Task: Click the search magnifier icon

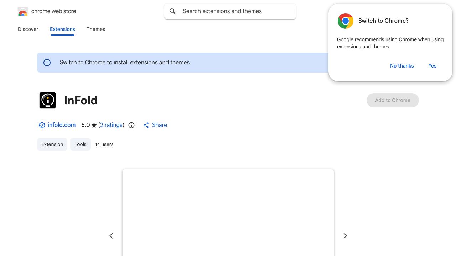Action: point(173,11)
